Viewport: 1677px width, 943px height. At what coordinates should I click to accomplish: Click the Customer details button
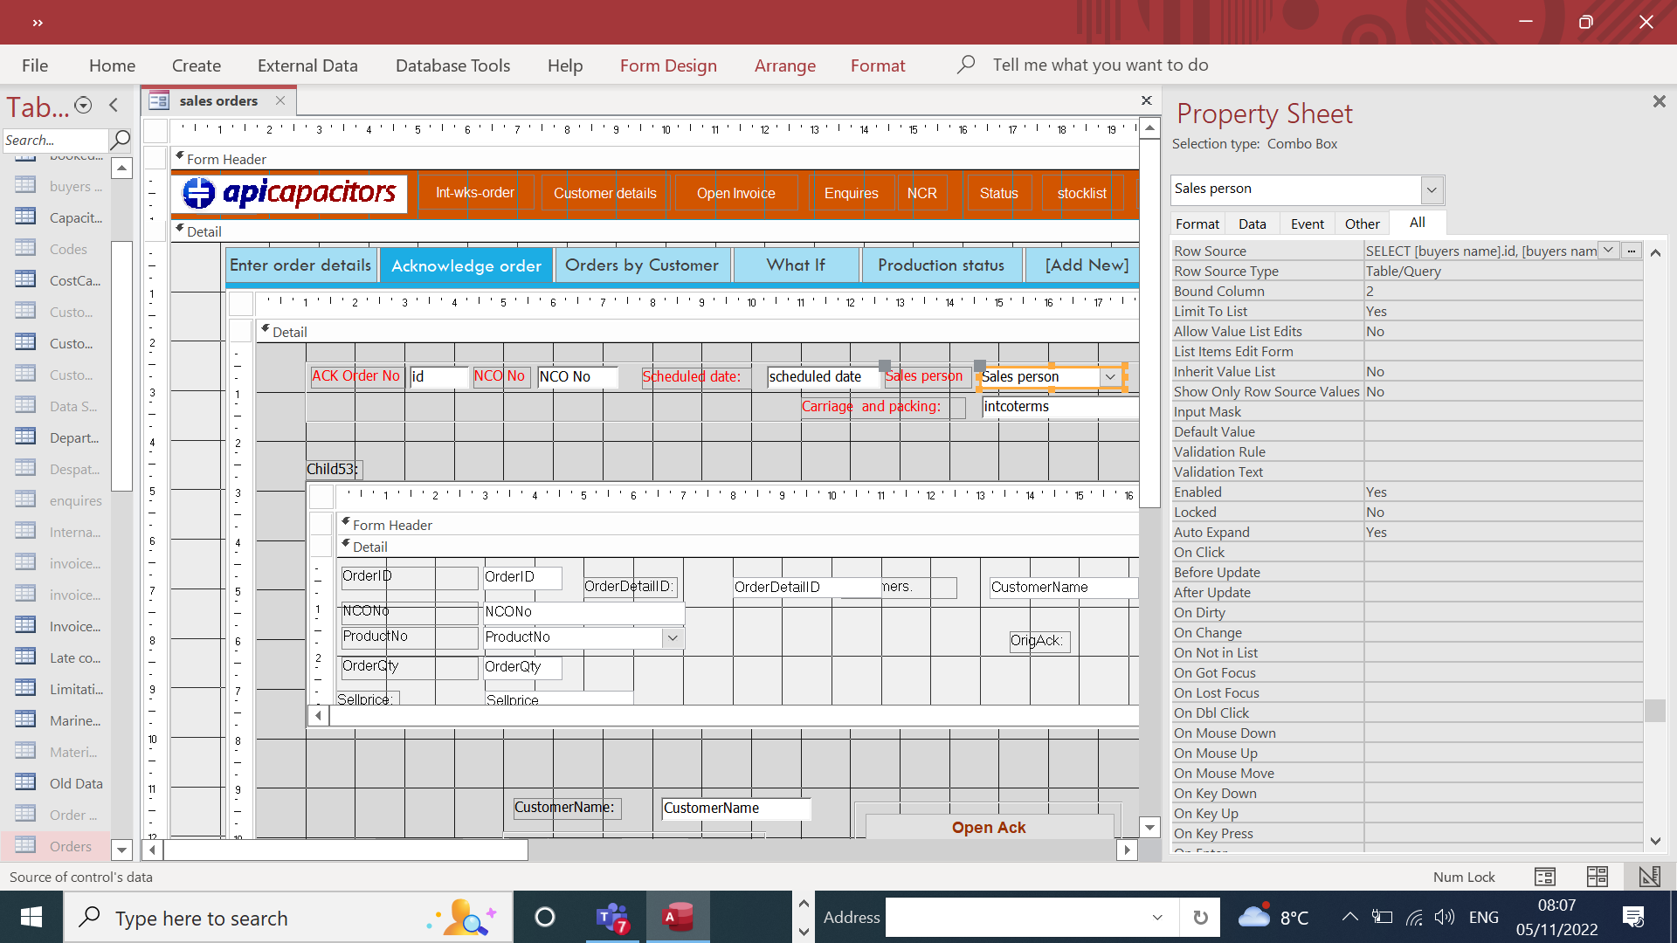604,194
